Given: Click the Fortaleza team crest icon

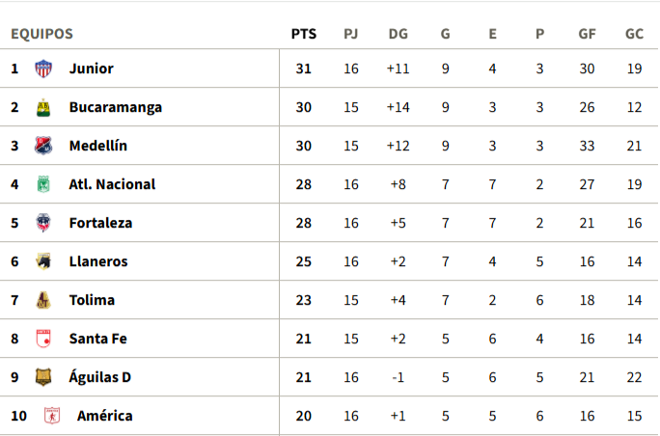Looking at the screenshot, I should click(42, 223).
